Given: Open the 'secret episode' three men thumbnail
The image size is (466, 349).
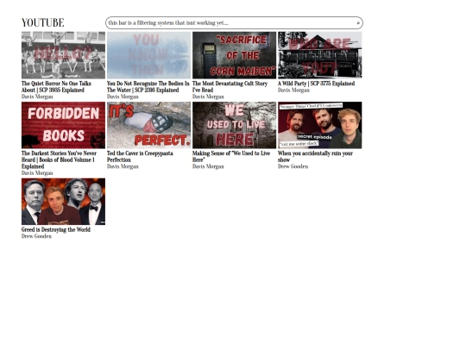Looking at the screenshot, I should pyautogui.click(x=320, y=125).
